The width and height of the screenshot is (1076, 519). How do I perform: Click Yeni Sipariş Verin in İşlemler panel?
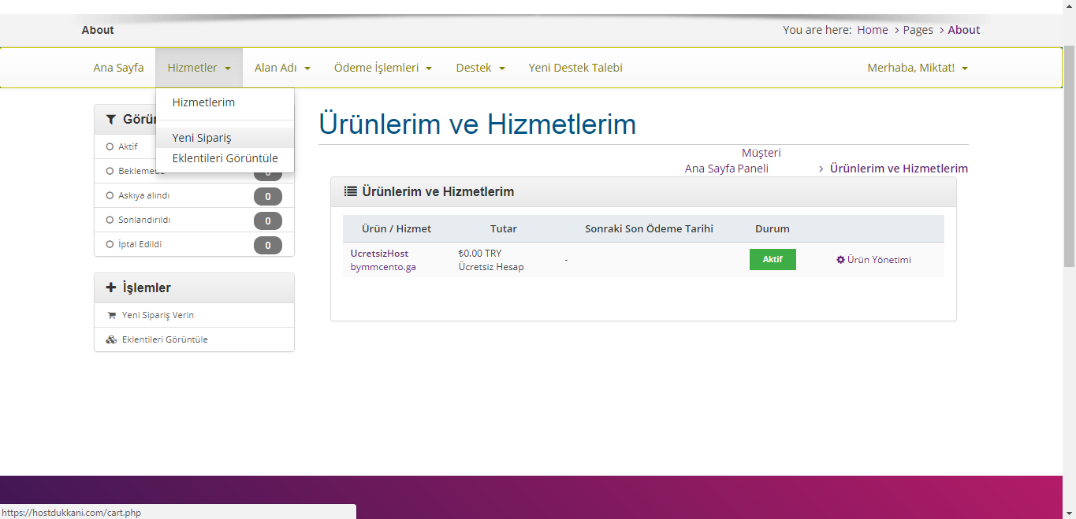click(194, 315)
